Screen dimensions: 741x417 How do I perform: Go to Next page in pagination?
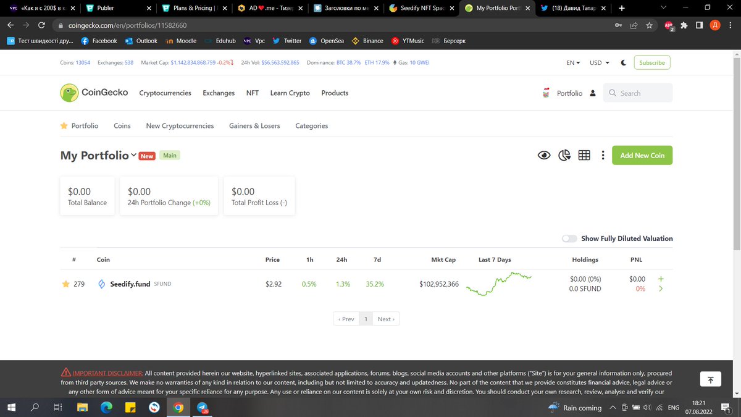(x=386, y=319)
